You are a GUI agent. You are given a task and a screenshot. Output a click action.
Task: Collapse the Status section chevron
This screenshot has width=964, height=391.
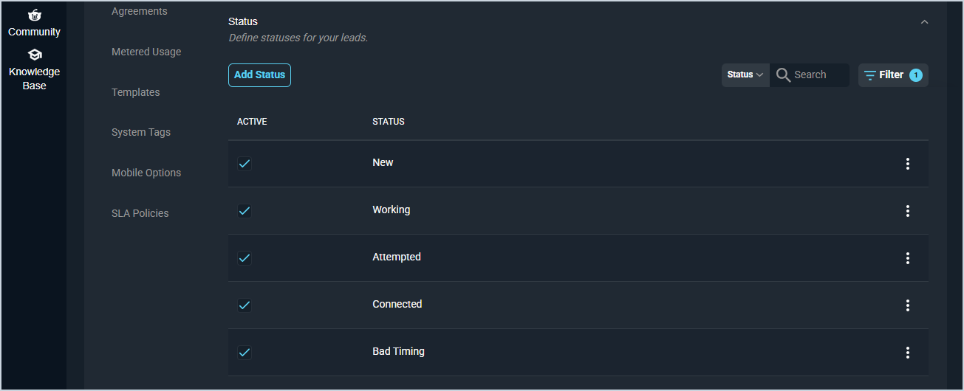click(x=924, y=22)
